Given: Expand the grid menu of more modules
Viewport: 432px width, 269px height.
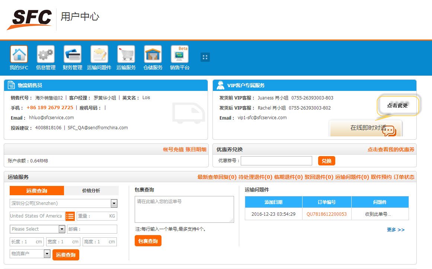Looking at the screenshot, I should coord(205,57).
